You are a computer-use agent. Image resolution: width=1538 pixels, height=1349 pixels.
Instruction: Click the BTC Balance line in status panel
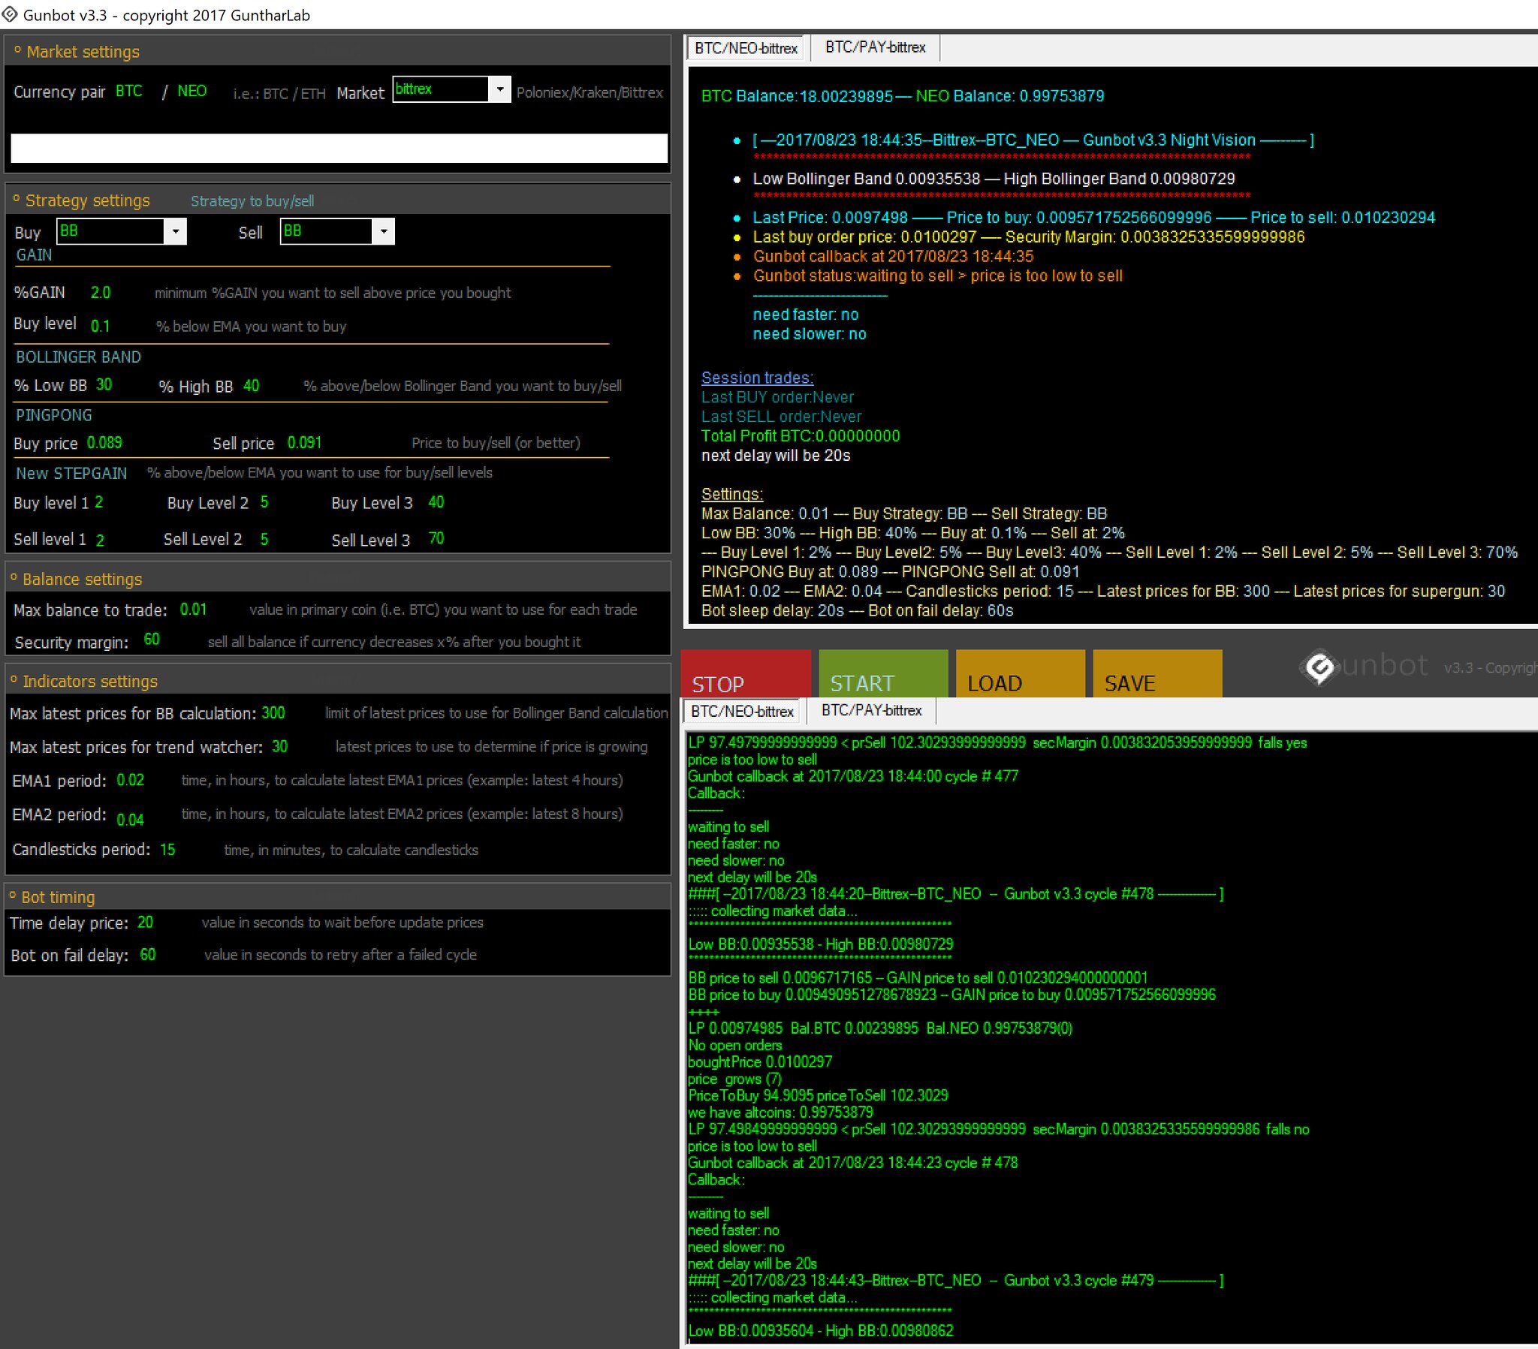point(902,96)
